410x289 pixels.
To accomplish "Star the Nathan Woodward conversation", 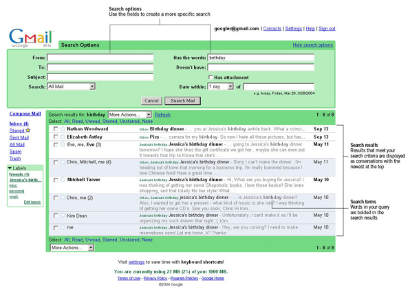I will pyautogui.click(x=63, y=129).
